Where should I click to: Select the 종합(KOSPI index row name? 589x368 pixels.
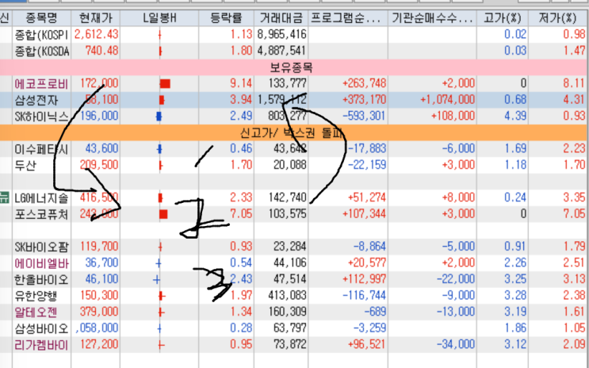pyautogui.click(x=41, y=35)
